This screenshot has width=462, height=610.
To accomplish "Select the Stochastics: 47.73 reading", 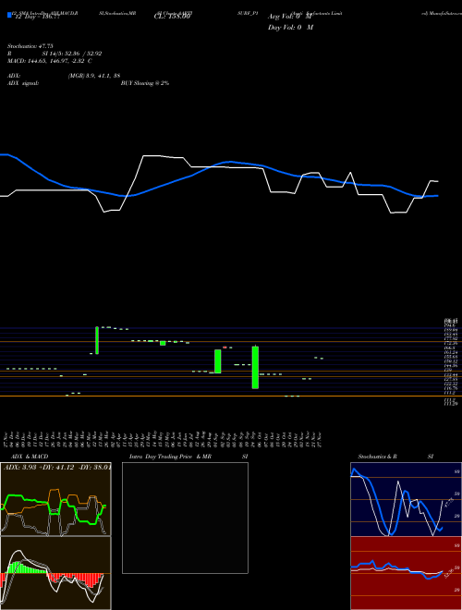I will click(30, 46).
